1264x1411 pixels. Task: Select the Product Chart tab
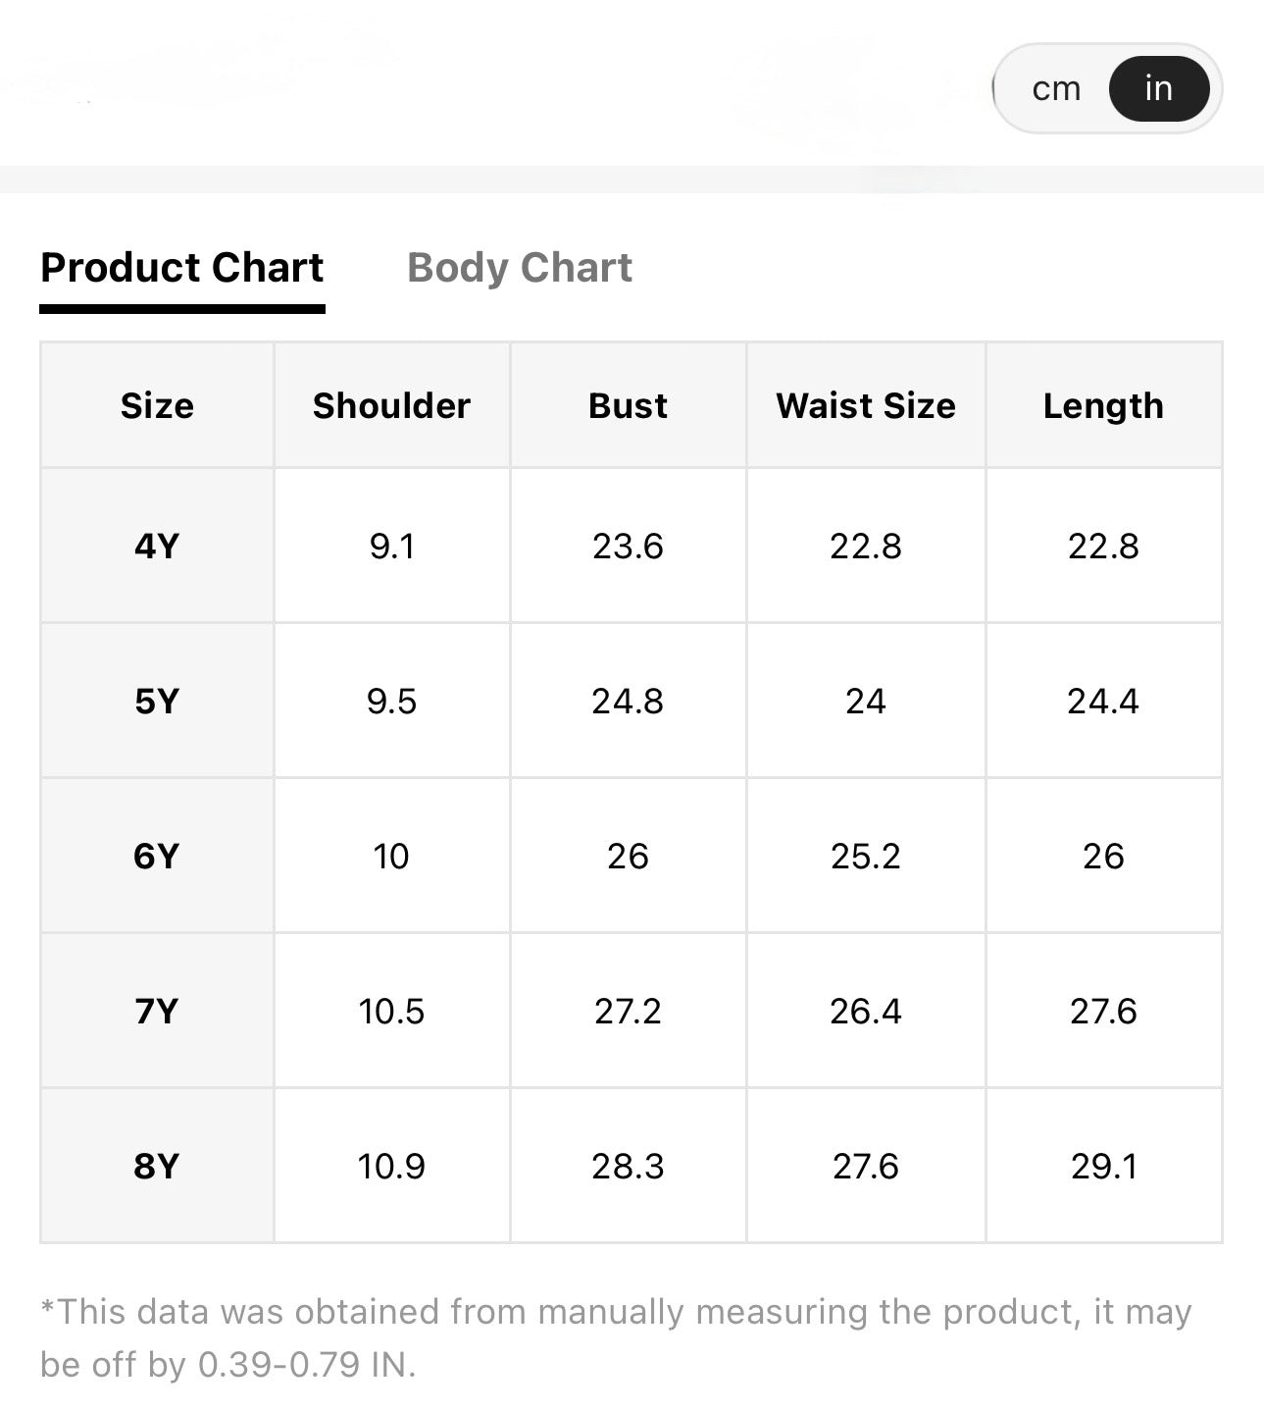[182, 268]
